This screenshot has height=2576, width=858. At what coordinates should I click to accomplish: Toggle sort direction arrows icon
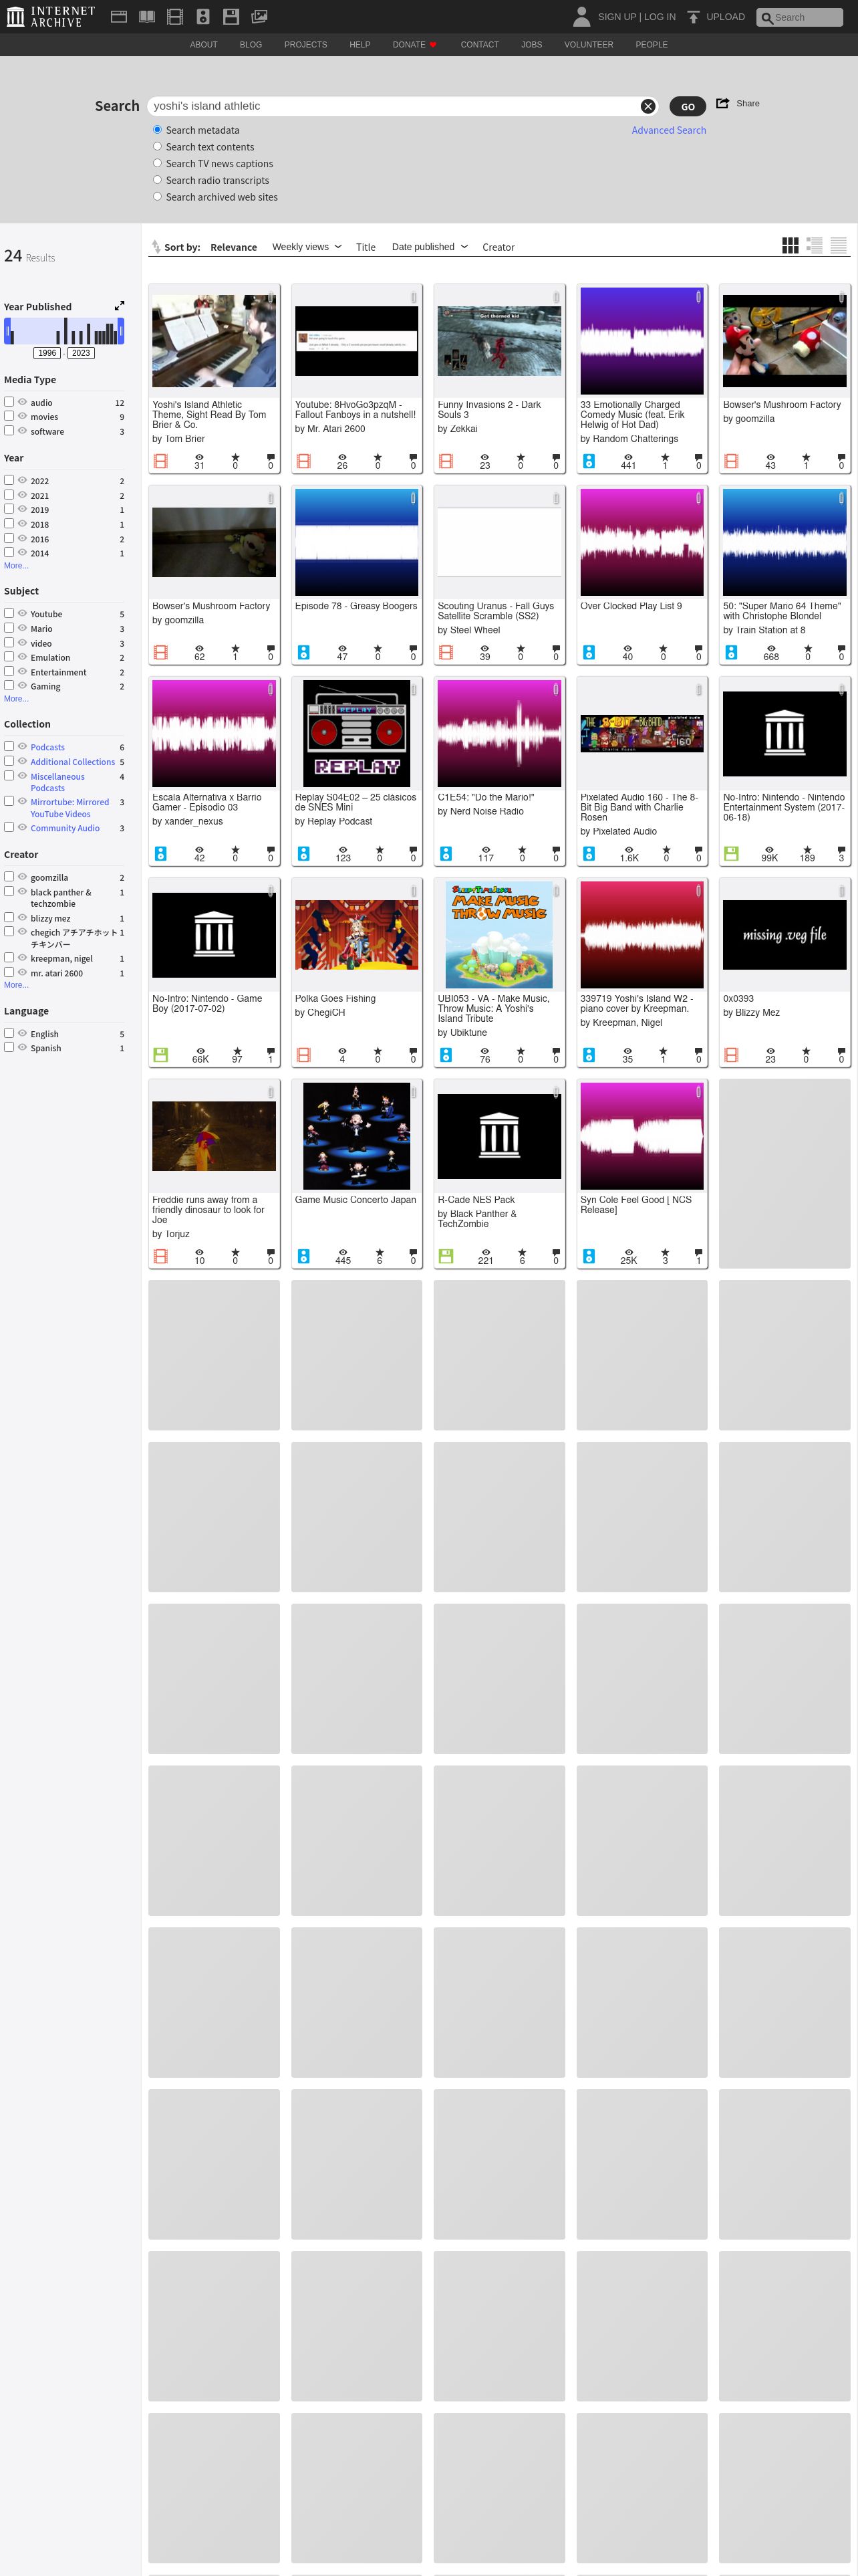pyautogui.click(x=156, y=247)
